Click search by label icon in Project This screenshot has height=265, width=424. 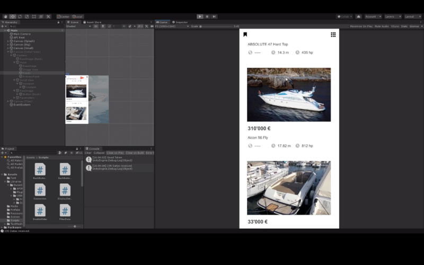(65, 153)
